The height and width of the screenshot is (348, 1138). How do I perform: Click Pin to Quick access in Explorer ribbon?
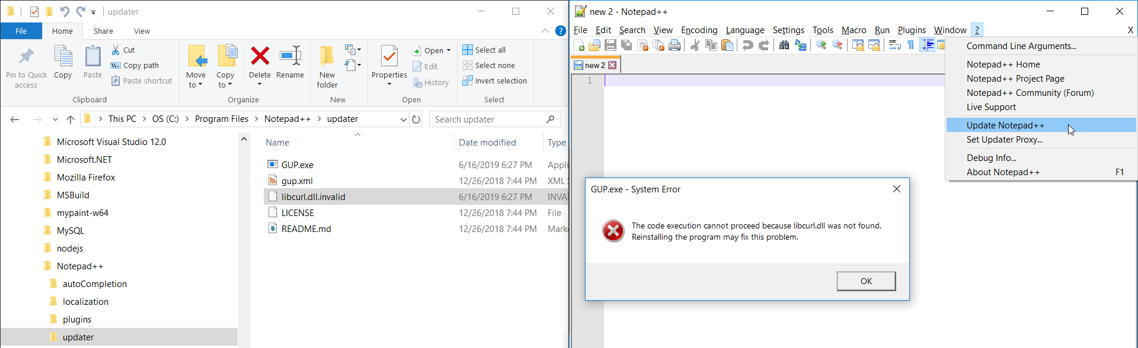[x=26, y=67]
